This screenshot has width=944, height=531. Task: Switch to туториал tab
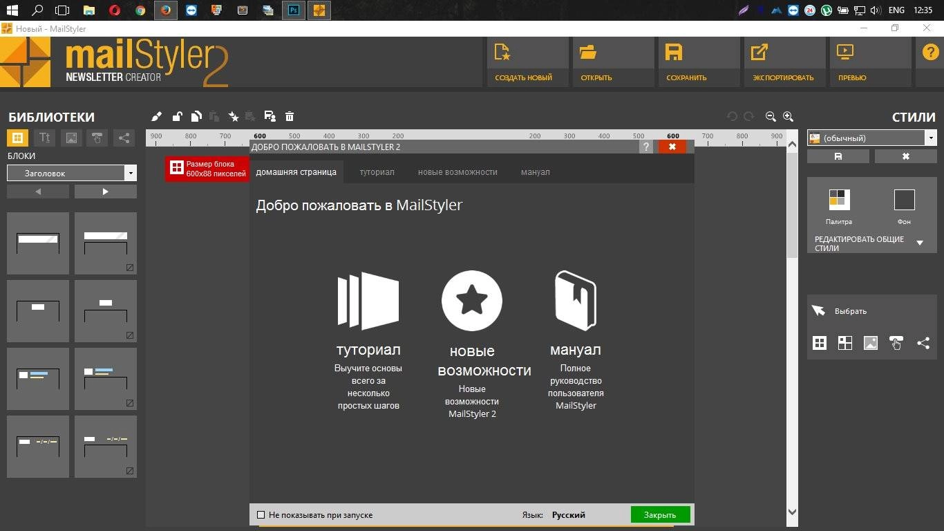pos(377,171)
